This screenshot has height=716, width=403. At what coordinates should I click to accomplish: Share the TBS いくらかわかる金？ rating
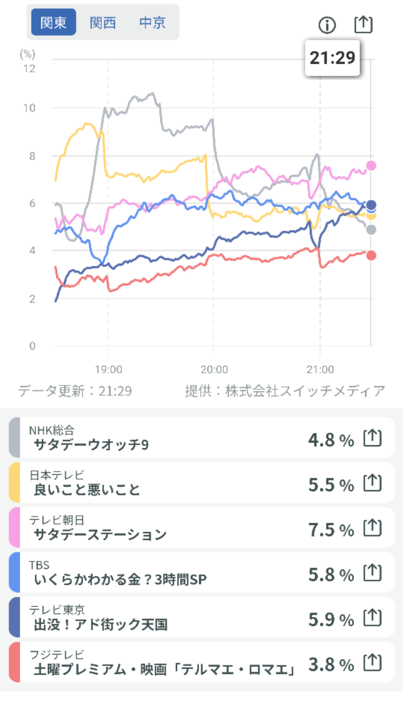(373, 573)
